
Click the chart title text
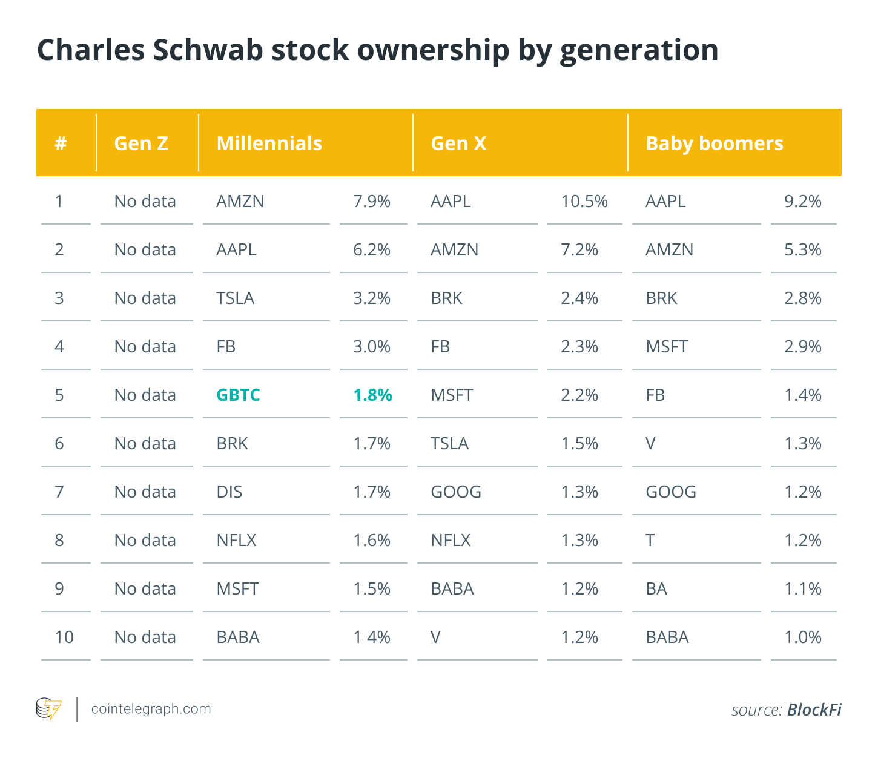click(x=377, y=51)
